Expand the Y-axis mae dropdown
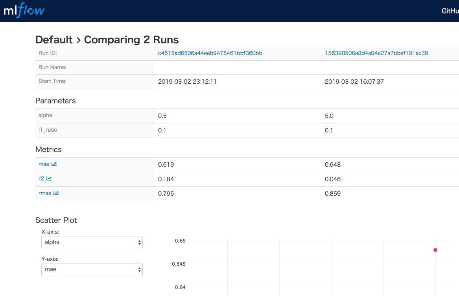The height and width of the screenshot is (296, 459). (92, 270)
